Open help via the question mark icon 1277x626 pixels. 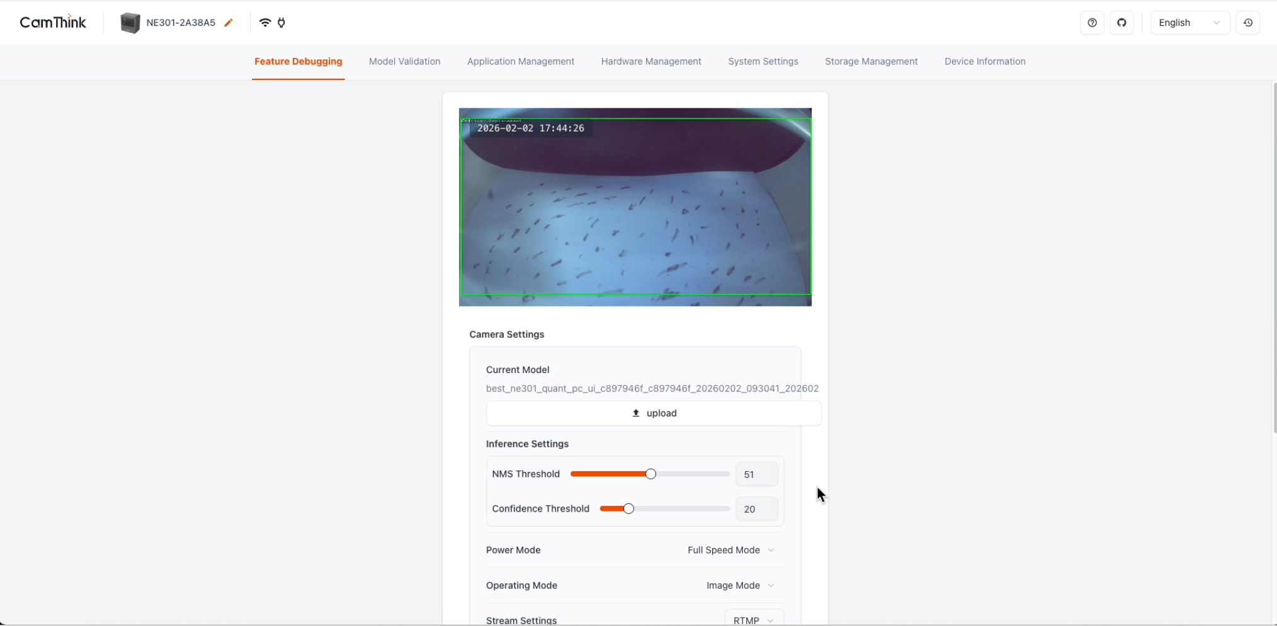(1092, 23)
